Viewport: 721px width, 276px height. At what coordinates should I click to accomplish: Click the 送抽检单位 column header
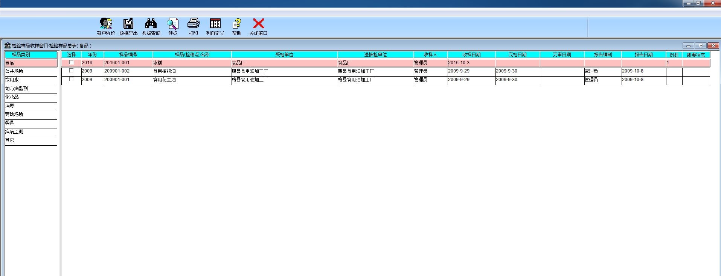click(375, 54)
